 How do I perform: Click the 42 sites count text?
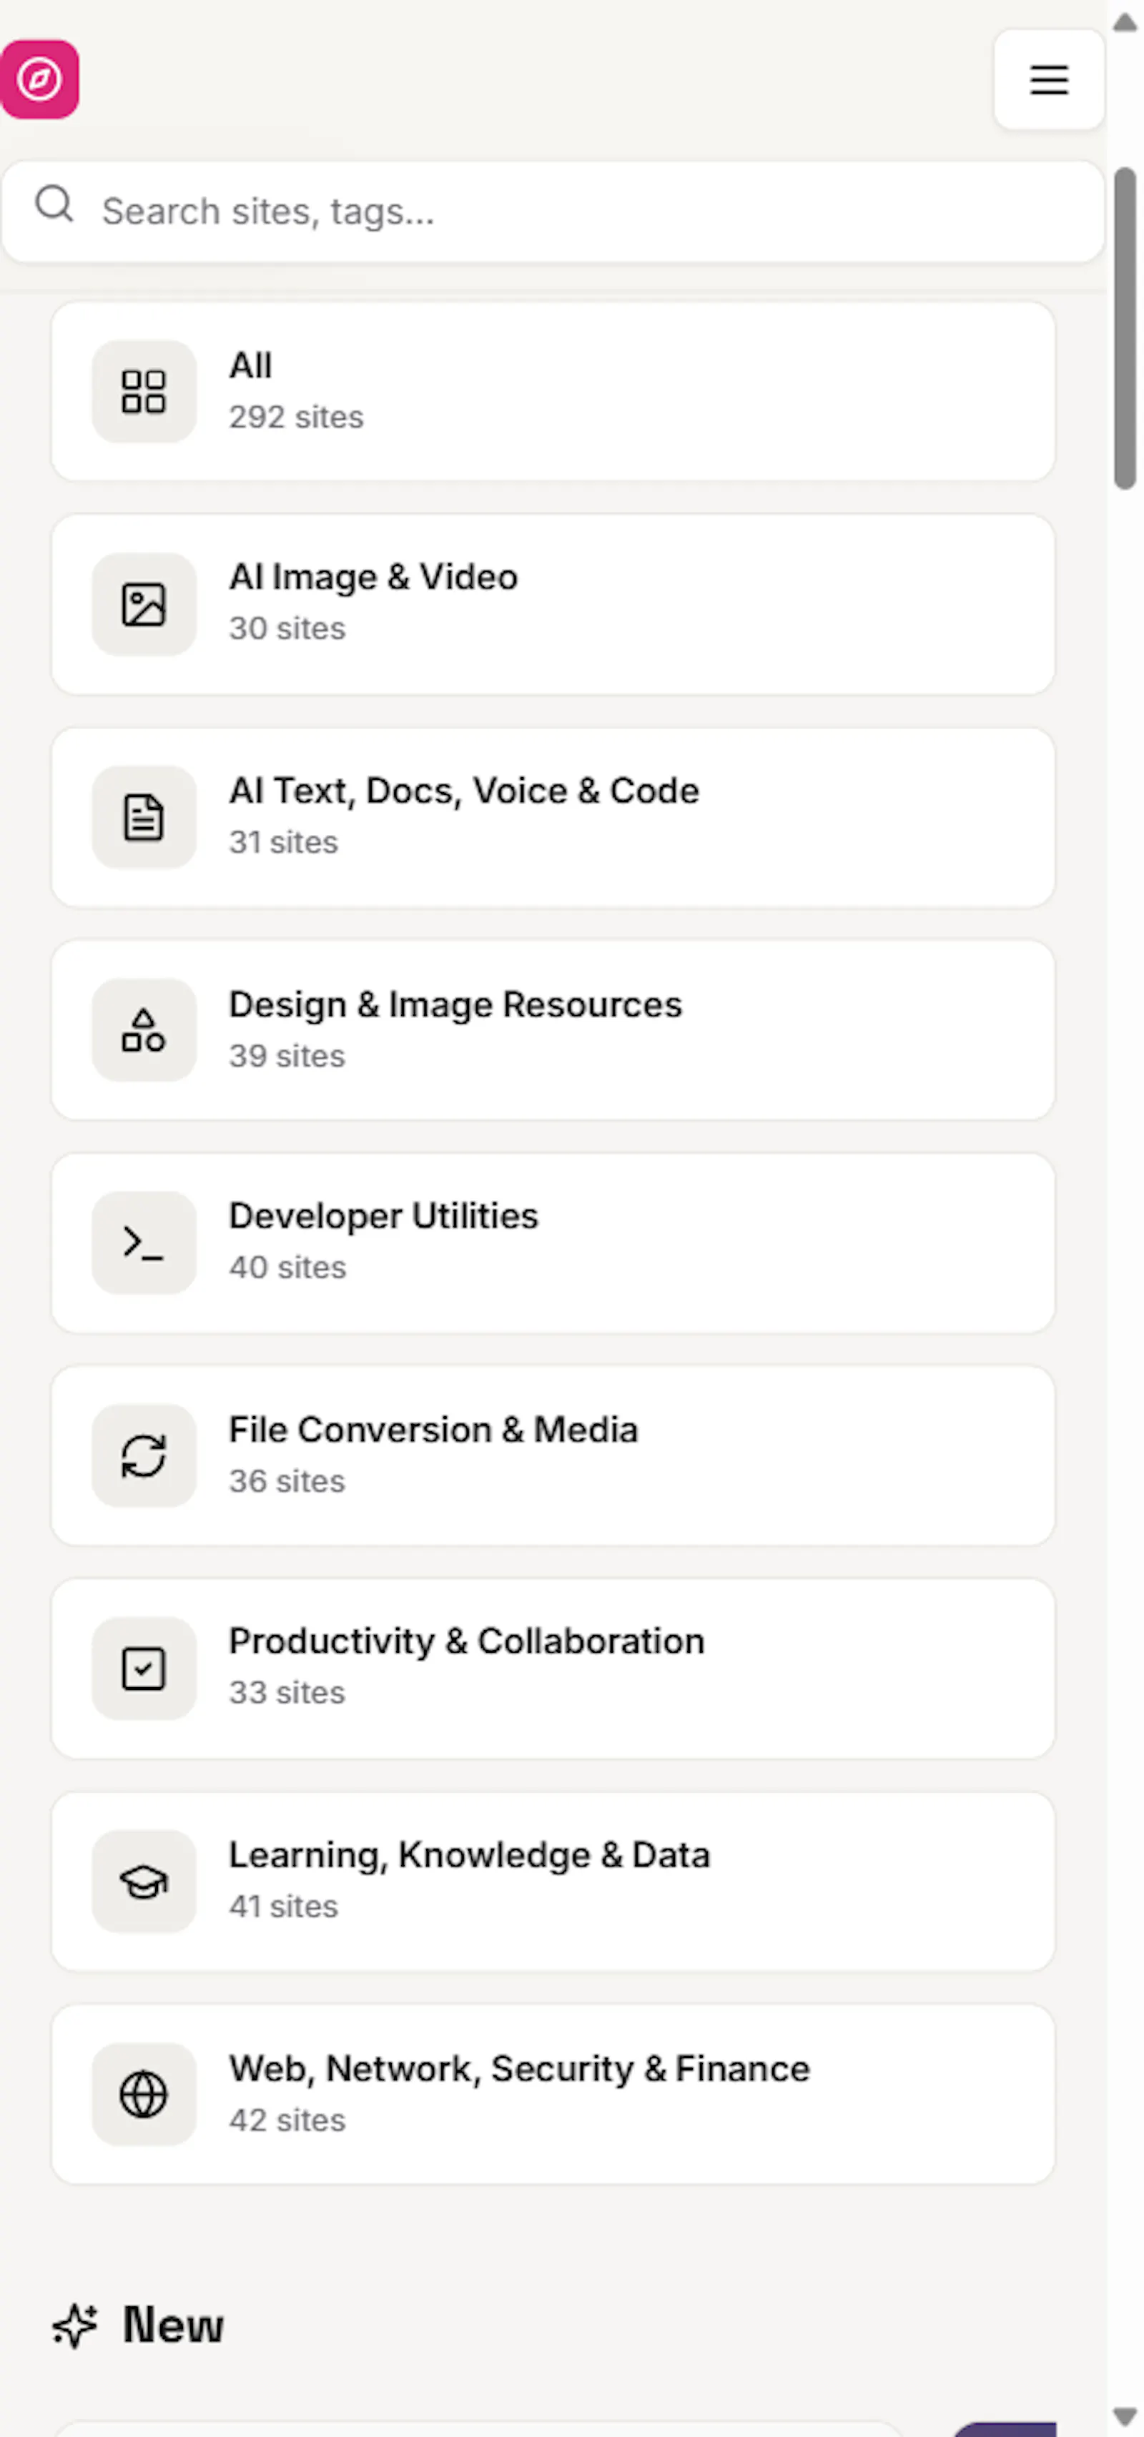[287, 2121]
